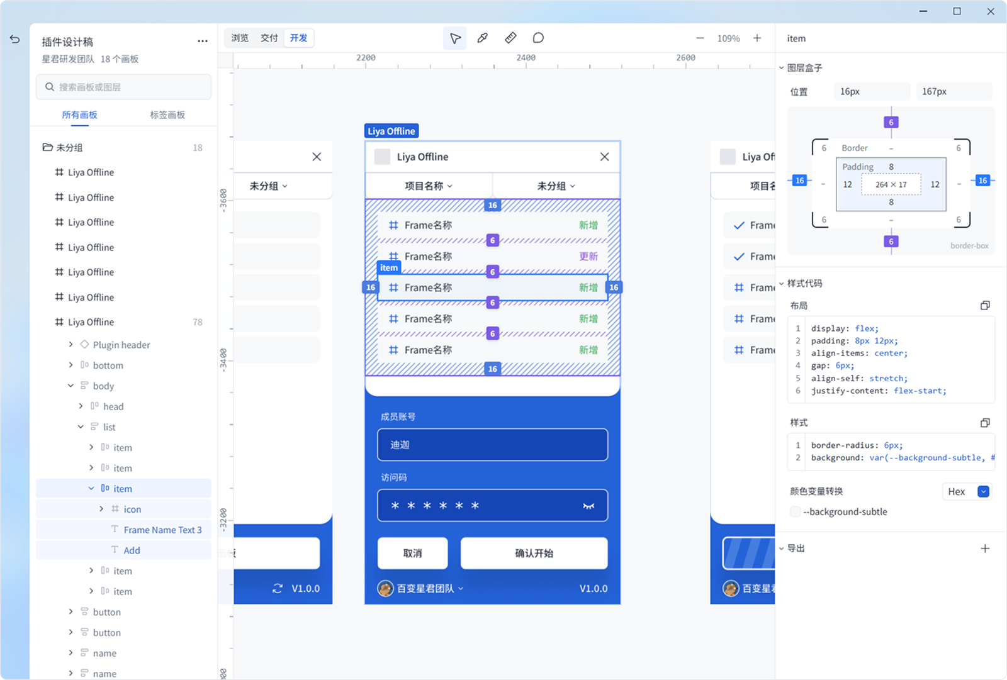
Task: Close the left partially visible plugin panel
Action: pos(317,157)
